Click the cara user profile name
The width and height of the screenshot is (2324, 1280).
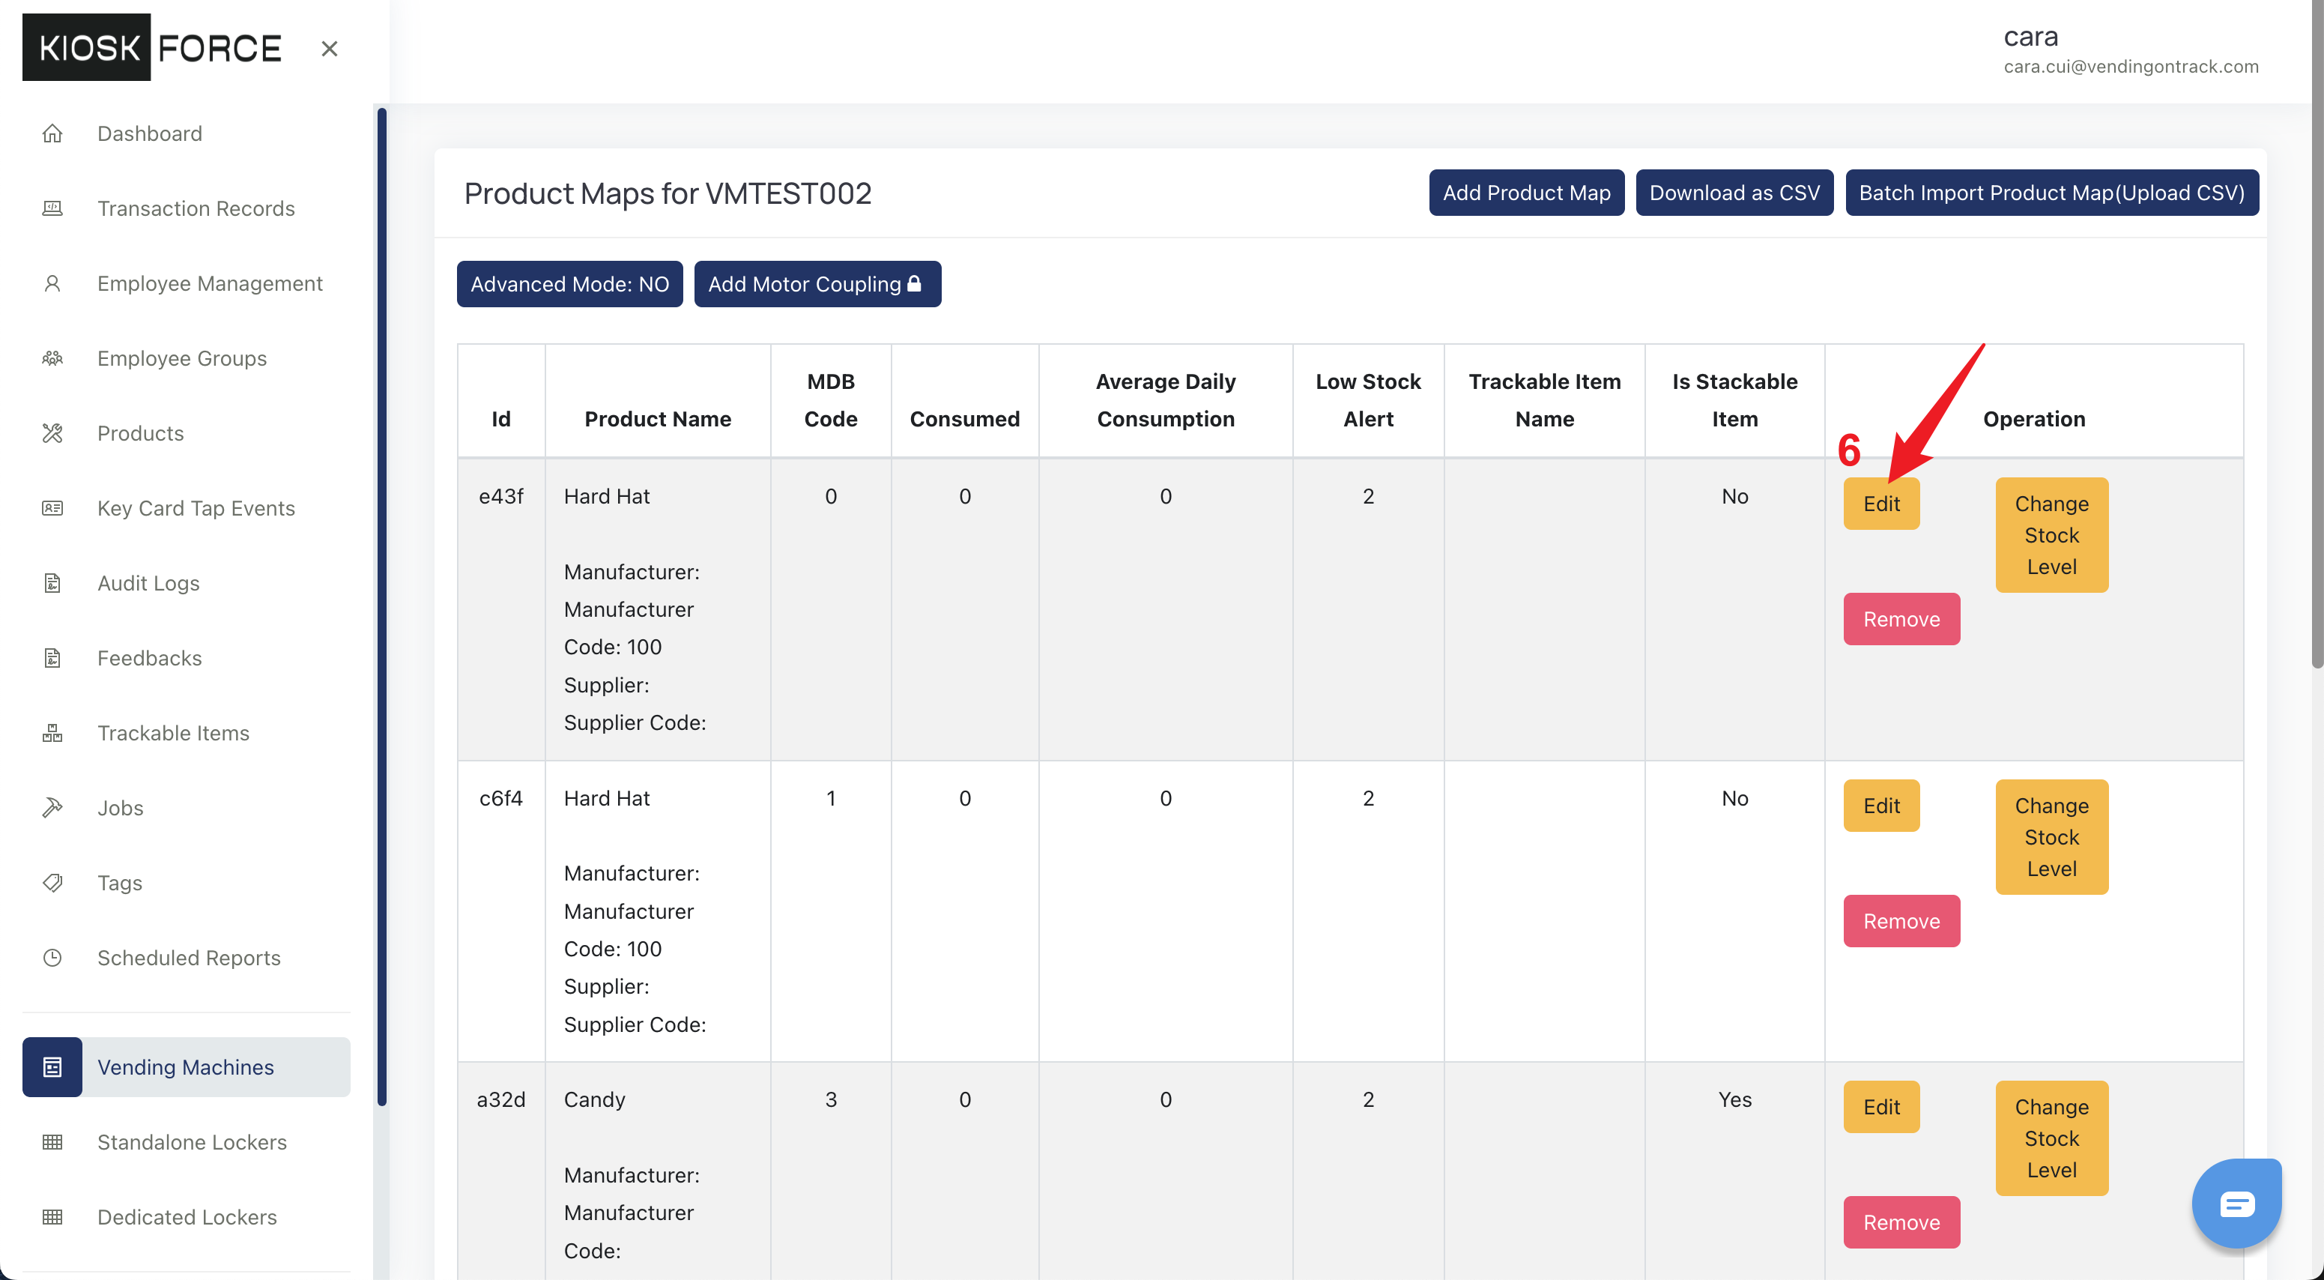2031,36
